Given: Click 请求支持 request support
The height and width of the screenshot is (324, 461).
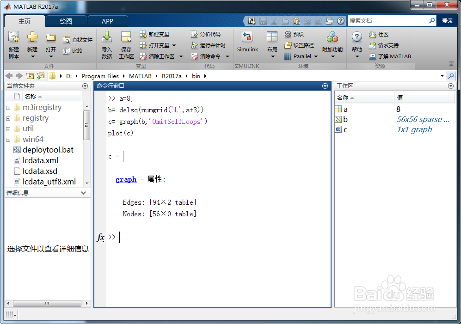Looking at the screenshot, I should pos(384,45).
